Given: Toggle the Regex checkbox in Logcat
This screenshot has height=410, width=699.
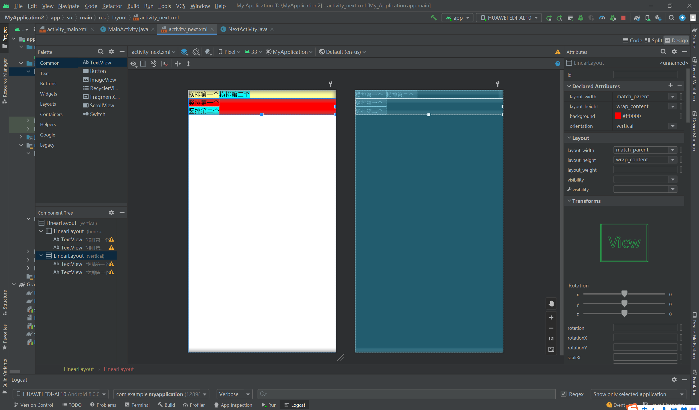Looking at the screenshot, I should point(563,394).
